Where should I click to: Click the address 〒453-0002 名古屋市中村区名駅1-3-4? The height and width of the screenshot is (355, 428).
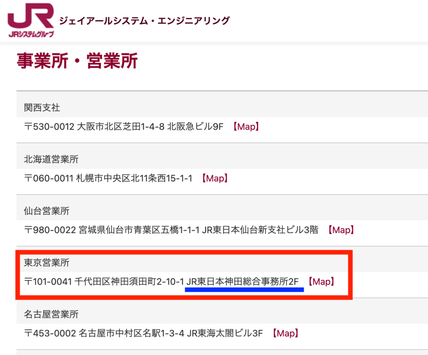click(x=104, y=333)
